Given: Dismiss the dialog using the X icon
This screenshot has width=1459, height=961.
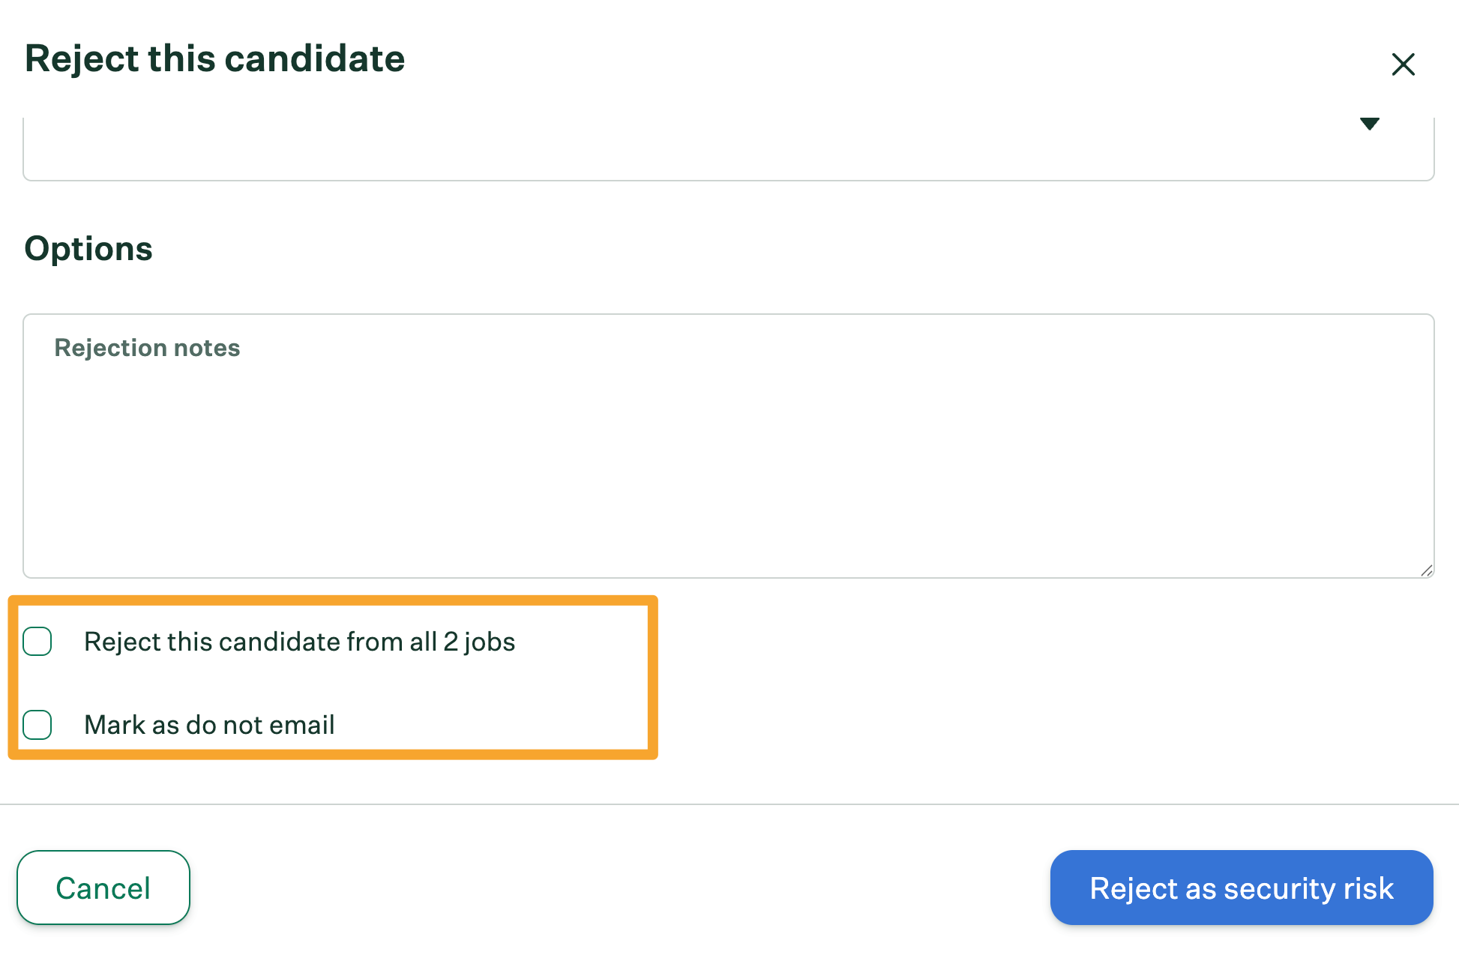Looking at the screenshot, I should (1403, 64).
